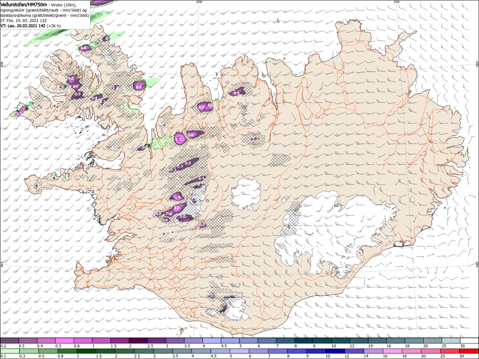Viewport: 479px width, 359px height.
Task: Select the 'IT: Fös. 19. 03. 2021 12Z' line
Action: 24,21
